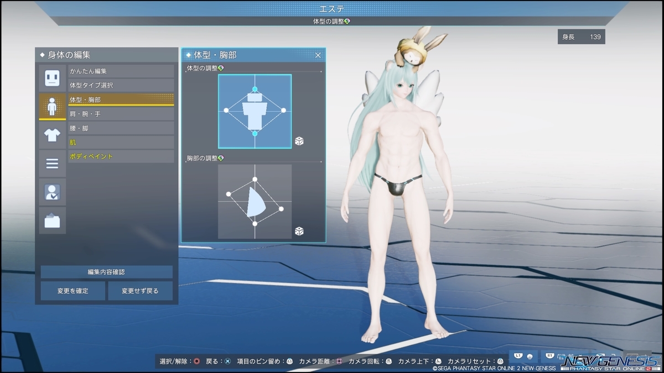Click left handle of chest adjustment grid
Screen dimensions: 664x373
point(228,195)
